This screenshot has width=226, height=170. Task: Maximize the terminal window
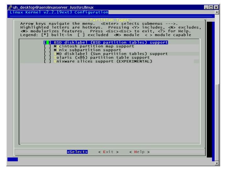211,7
